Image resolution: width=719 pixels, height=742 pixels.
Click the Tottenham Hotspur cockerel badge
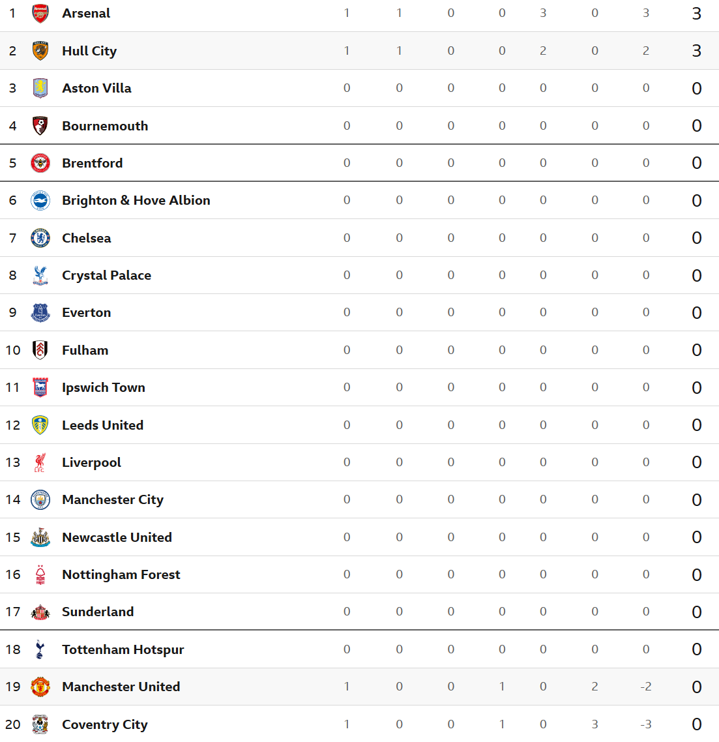pos(40,649)
